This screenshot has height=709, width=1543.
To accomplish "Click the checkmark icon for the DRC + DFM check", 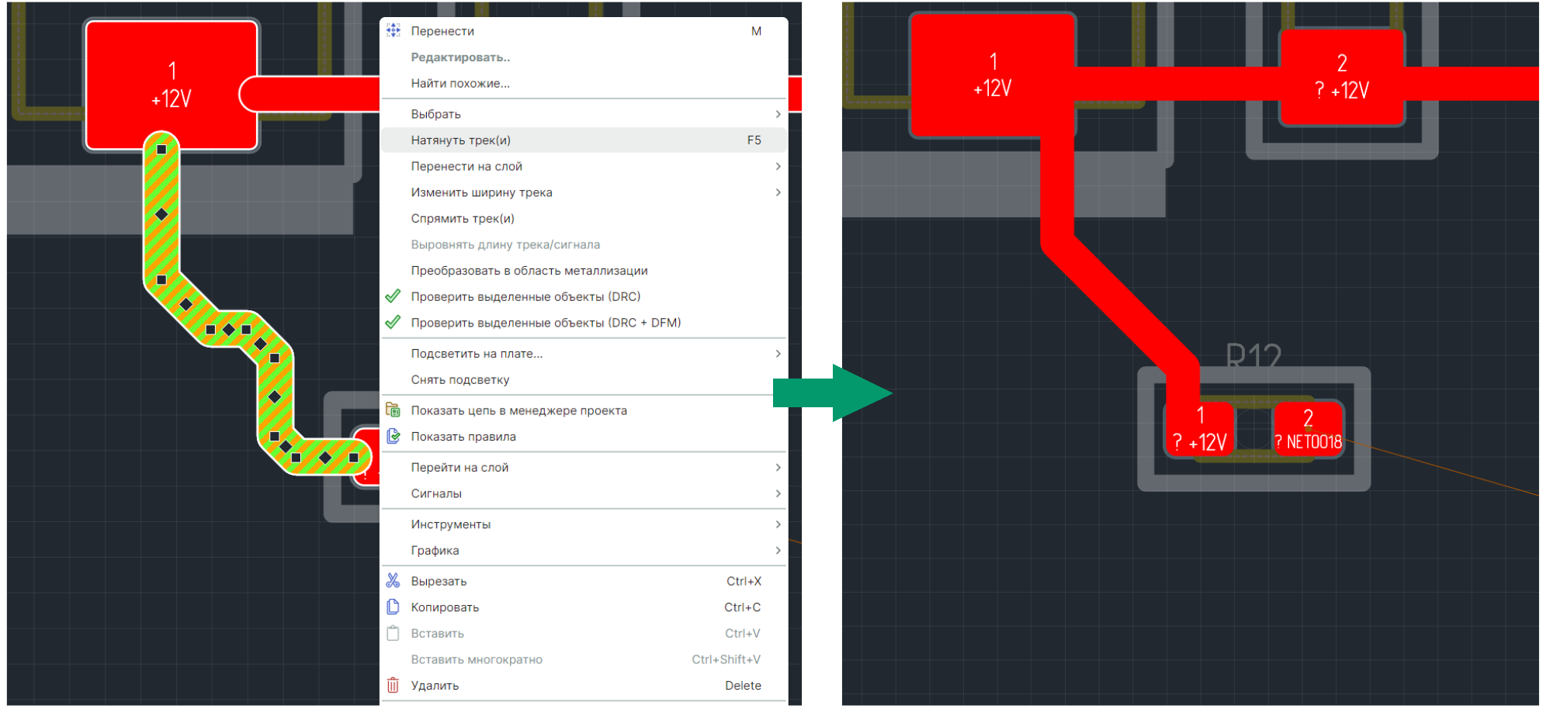I will [x=394, y=322].
